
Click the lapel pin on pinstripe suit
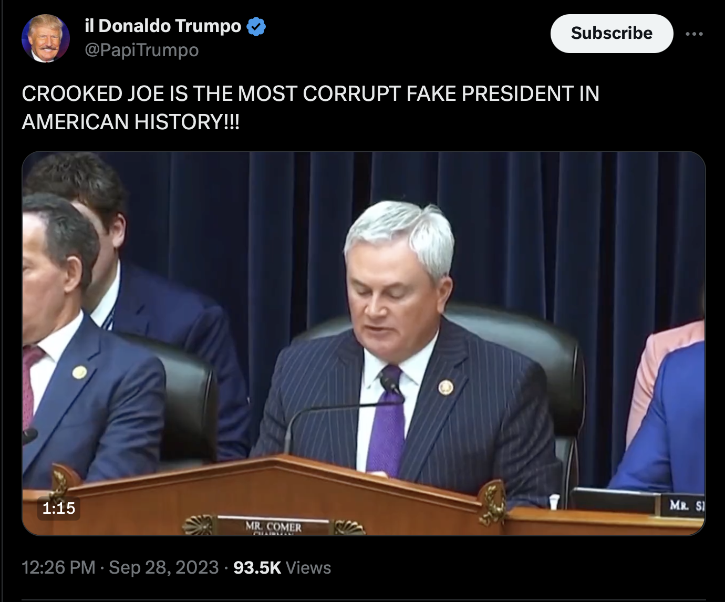tap(446, 387)
